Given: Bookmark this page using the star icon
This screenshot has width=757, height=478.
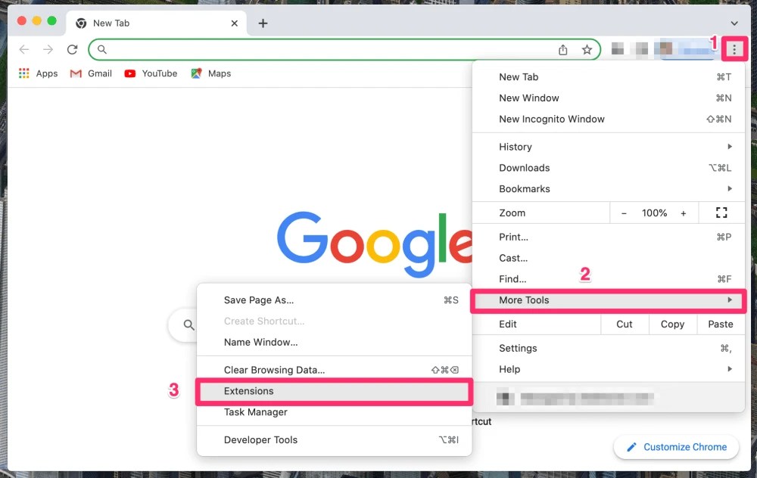Looking at the screenshot, I should [588, 48].
